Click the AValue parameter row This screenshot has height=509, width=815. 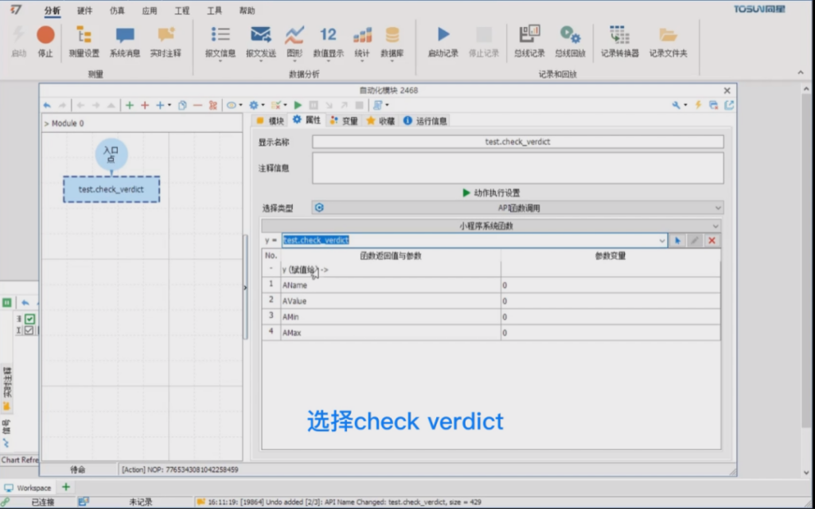(491, 301)
